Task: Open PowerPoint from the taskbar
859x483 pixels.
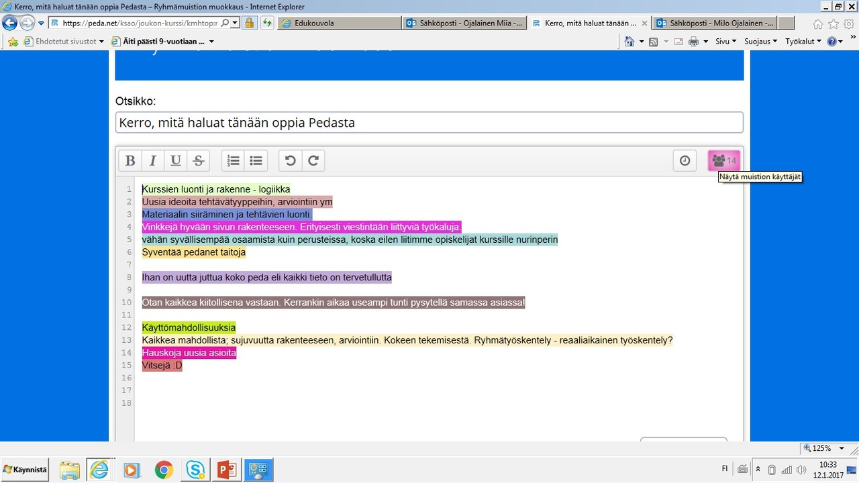Action: [x=225, y=470]
